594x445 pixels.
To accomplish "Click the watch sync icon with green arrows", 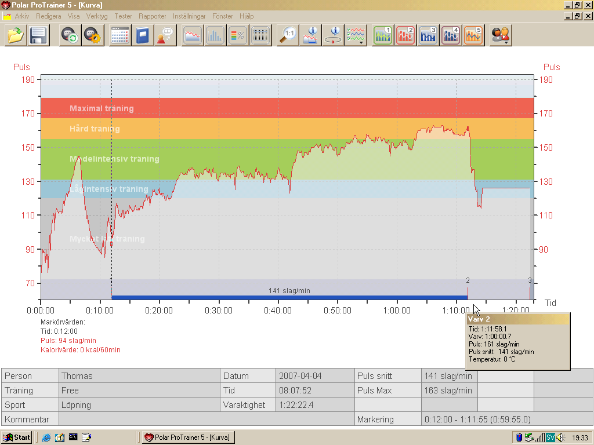I will point(70,35).
